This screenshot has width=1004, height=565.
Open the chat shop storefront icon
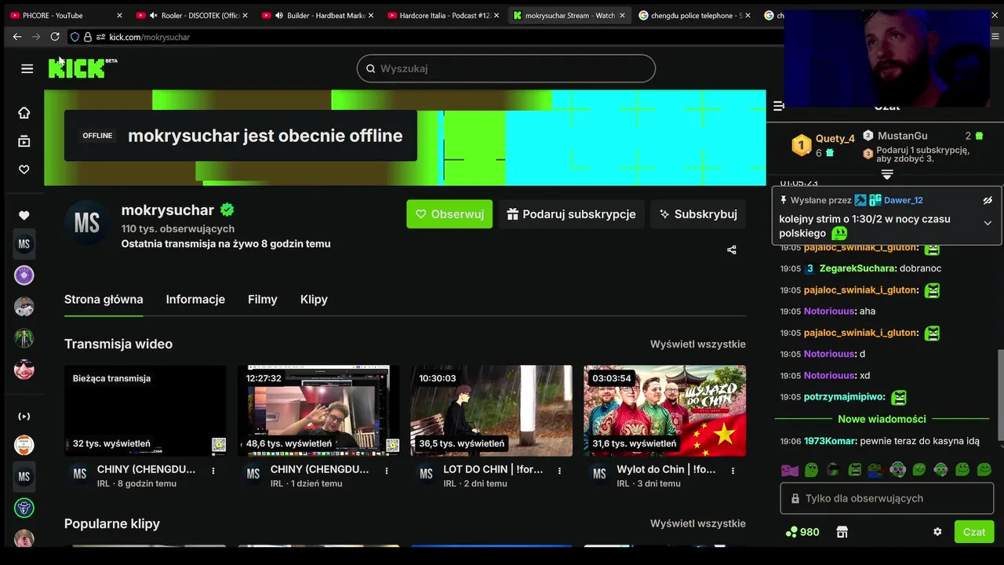842,532
